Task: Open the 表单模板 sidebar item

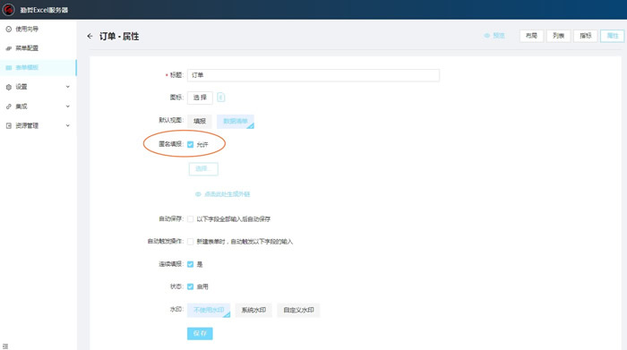Action: 38,67
